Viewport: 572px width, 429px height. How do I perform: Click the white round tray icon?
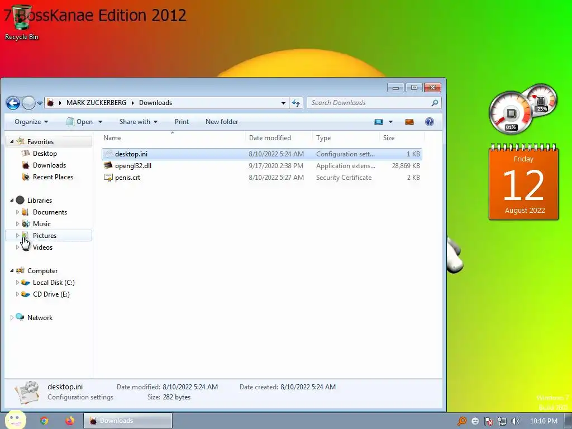475,421
